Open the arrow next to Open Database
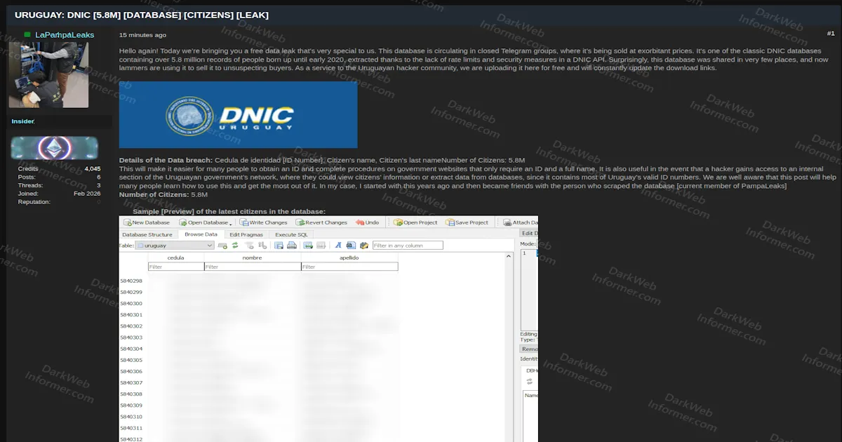 point(230,224)
